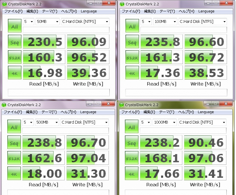
Task: Open test count dropdown in 1000MB window
Action: pos(145,122)
